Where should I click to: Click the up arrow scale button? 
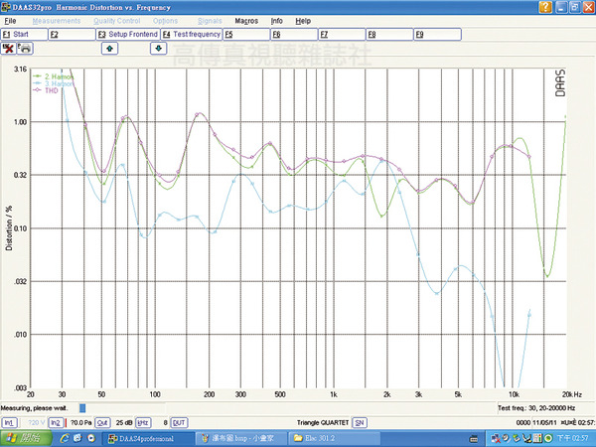click(x=110, y=49)
